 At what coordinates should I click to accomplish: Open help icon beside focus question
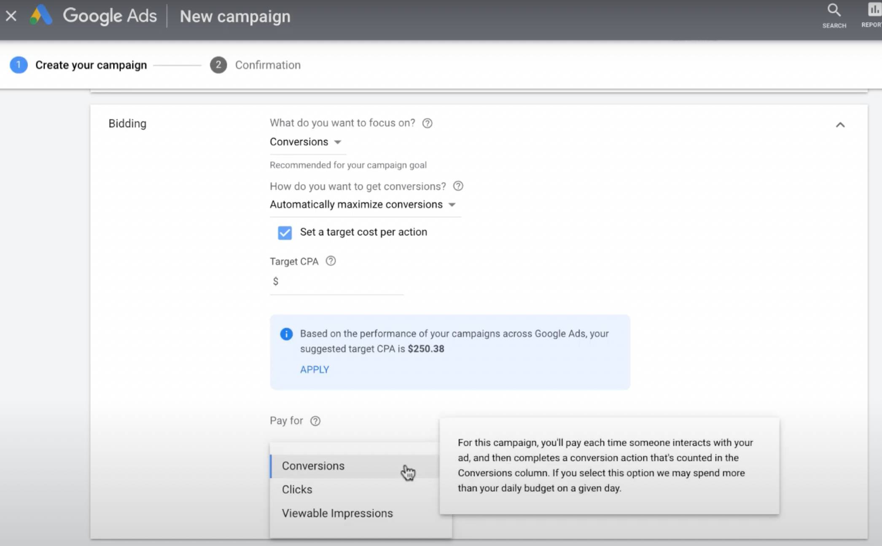[x=427, y=123]
